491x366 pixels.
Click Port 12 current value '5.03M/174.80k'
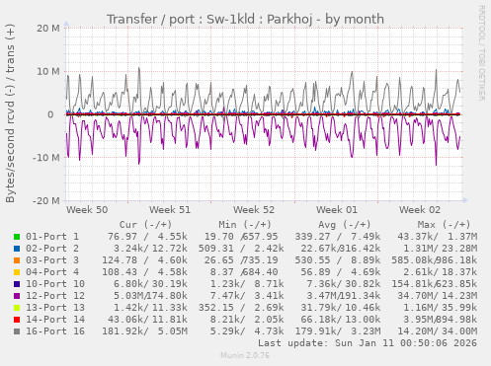coord(150,296)
